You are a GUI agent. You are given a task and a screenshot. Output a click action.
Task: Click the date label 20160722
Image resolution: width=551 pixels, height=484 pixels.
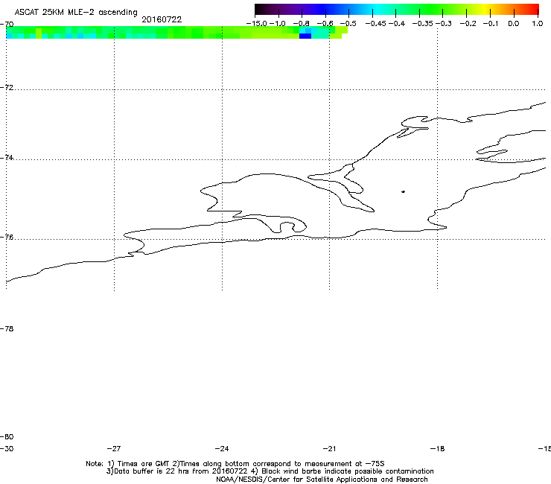(162, 19)
